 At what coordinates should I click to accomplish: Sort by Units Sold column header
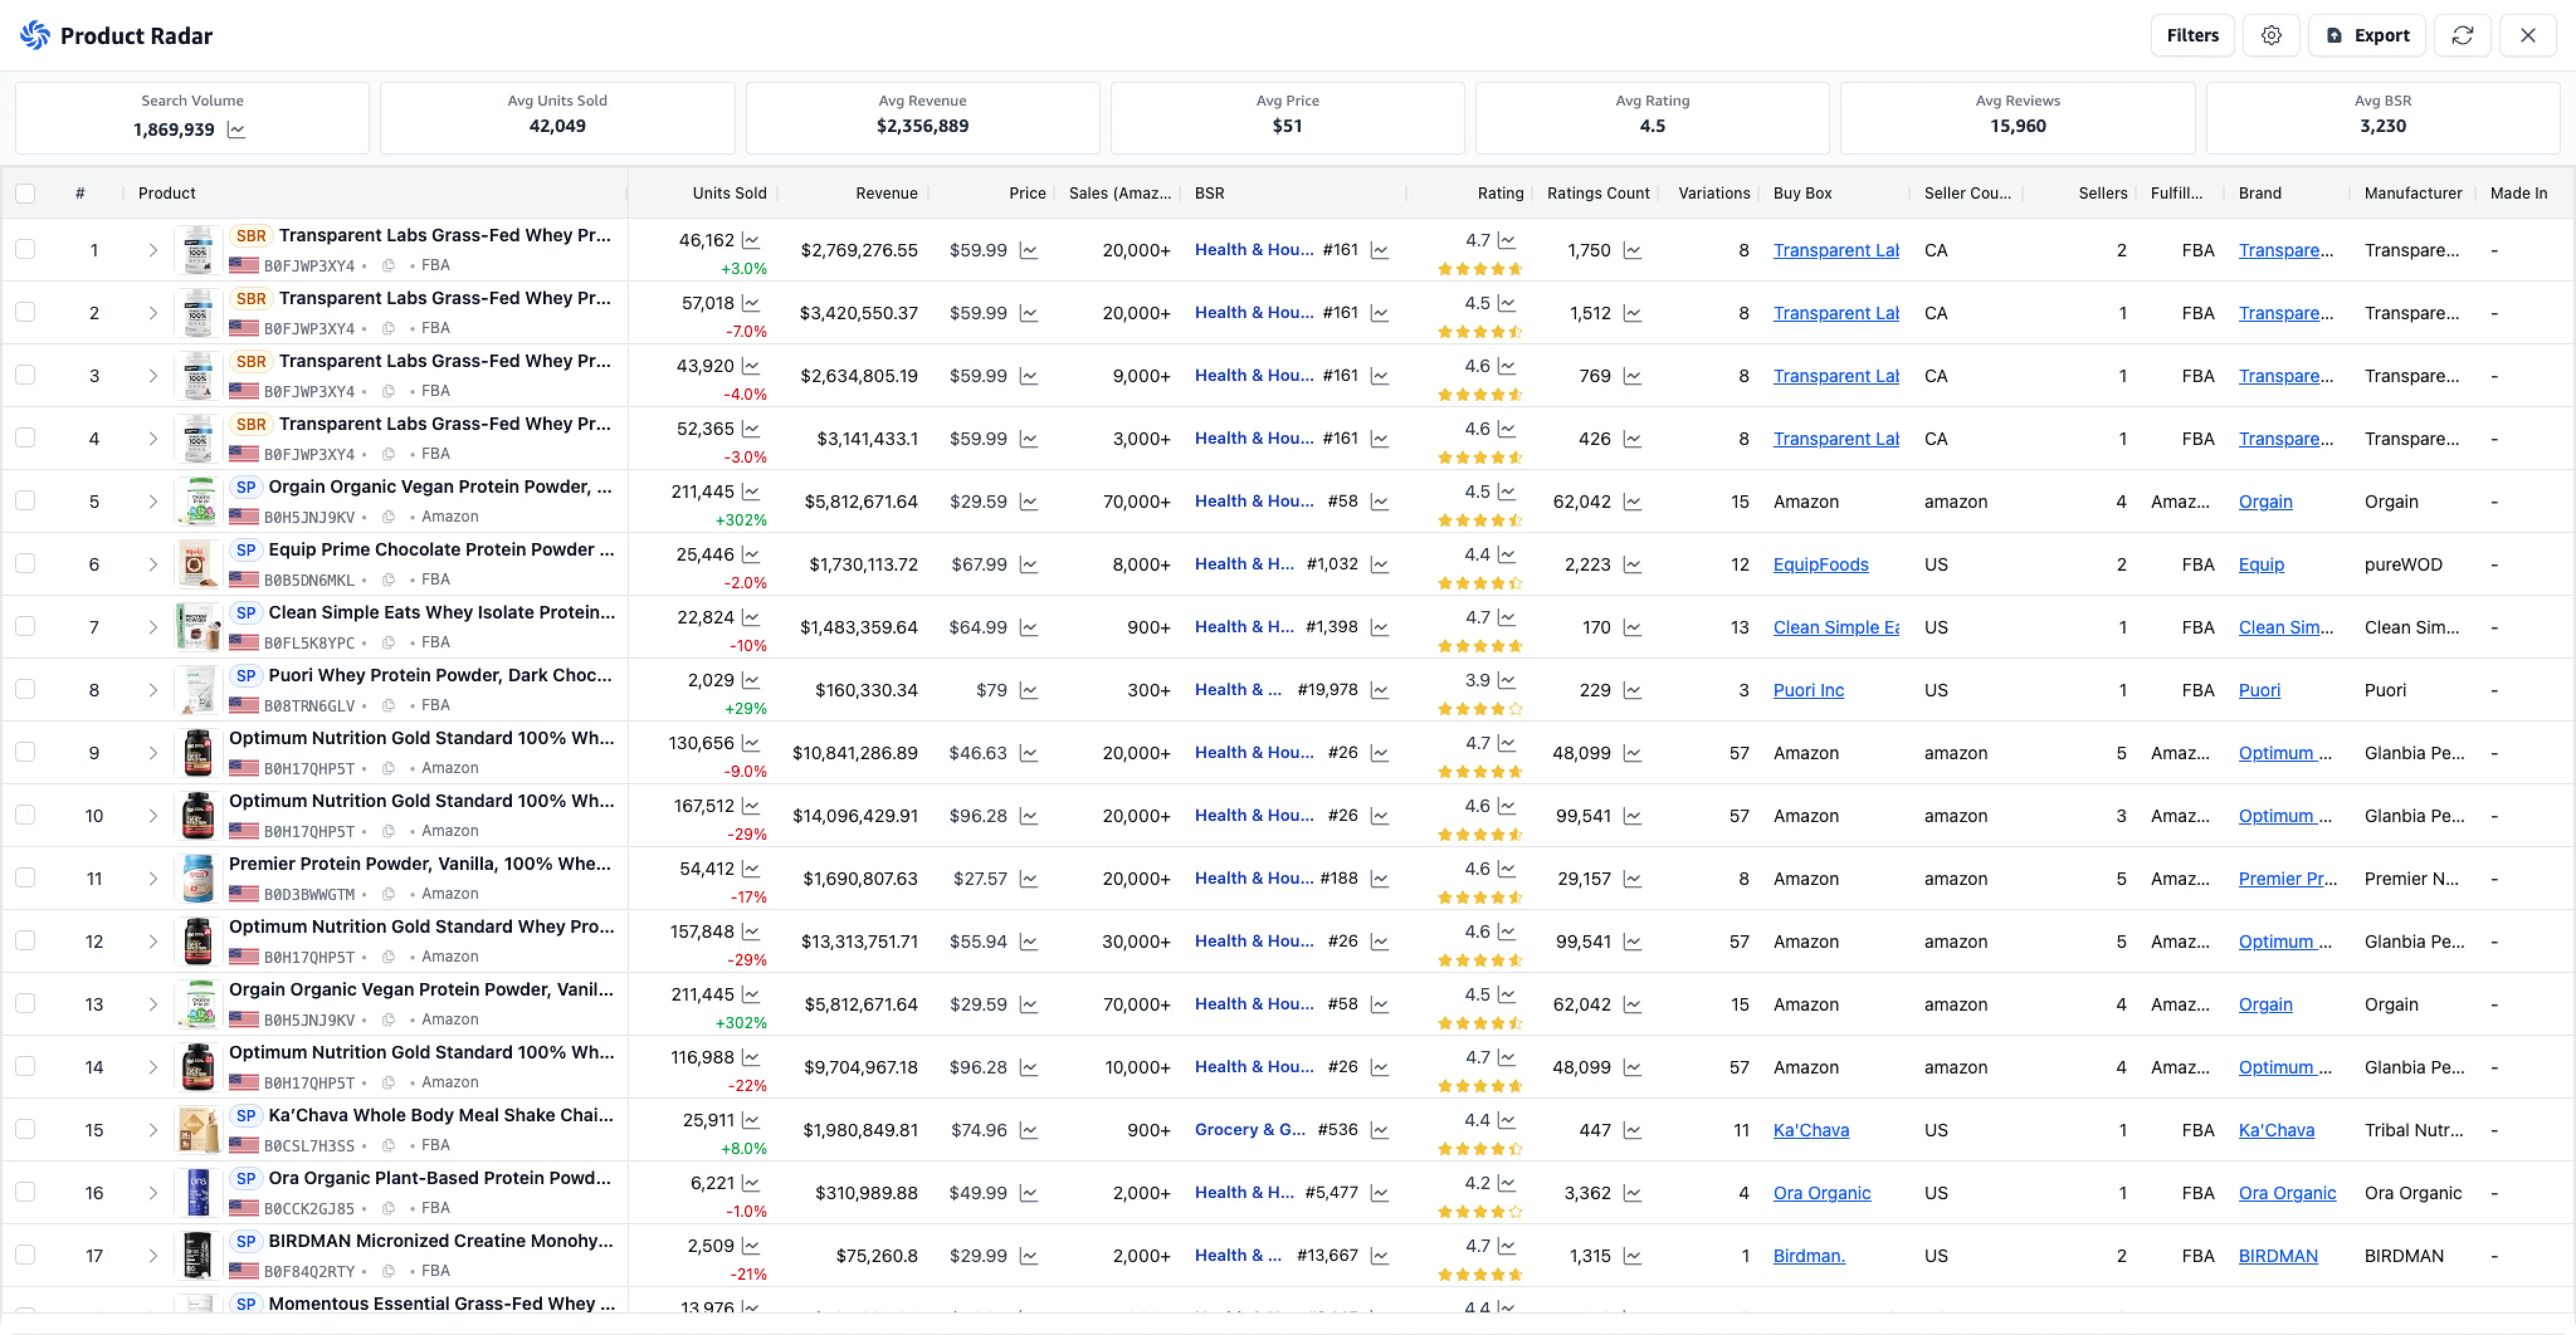pyautogui.click(x=729, y=194)
